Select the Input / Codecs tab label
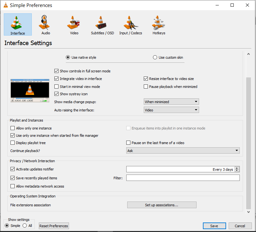This screenshot has height=232, width=256. [x=131, y=33]
